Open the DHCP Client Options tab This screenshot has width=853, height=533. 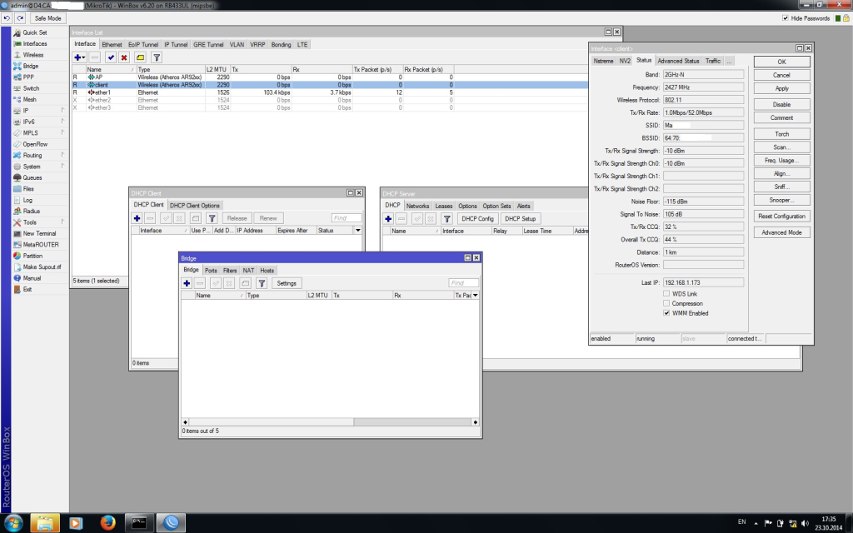(x=195, y=206)
